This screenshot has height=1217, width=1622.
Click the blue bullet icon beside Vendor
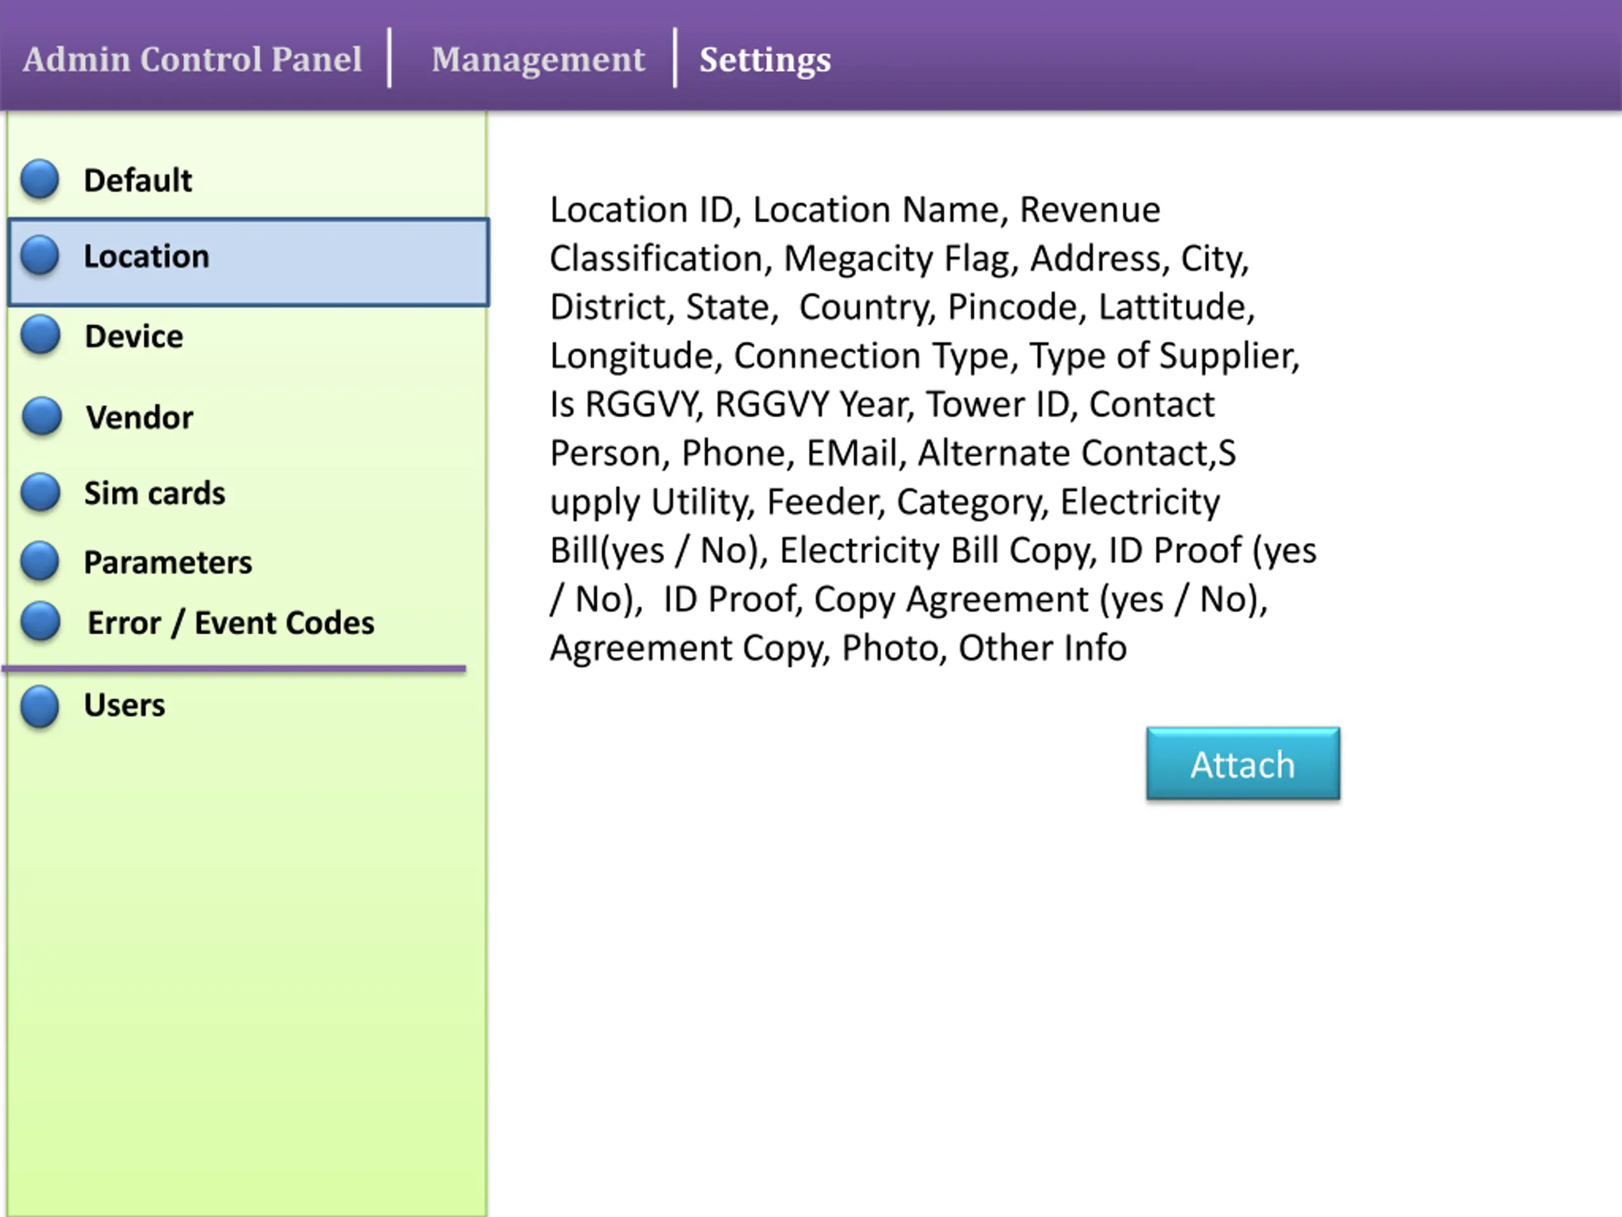pyautogui.click(x=42, y=416)
